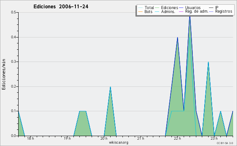This screenshot has height=146, width=237.
Task: Select the Admins. legend entry
Action: click(165, 11)
